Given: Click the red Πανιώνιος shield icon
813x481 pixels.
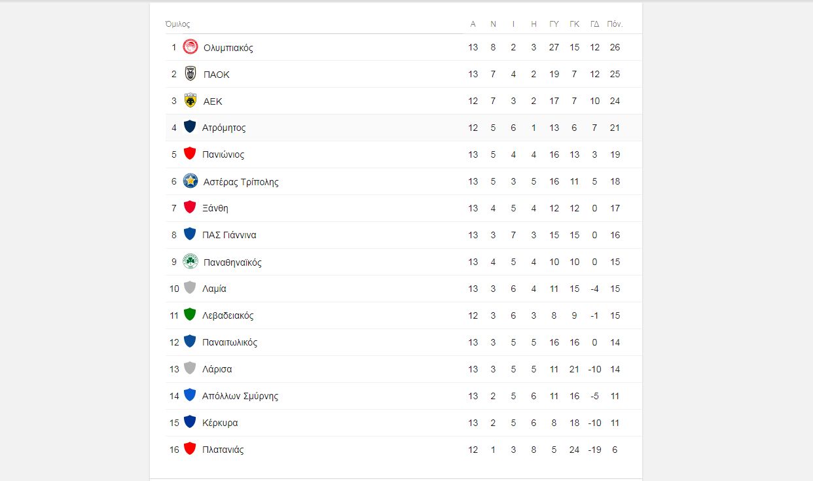Looking at the screenshot, I should [x=190, y=154].
